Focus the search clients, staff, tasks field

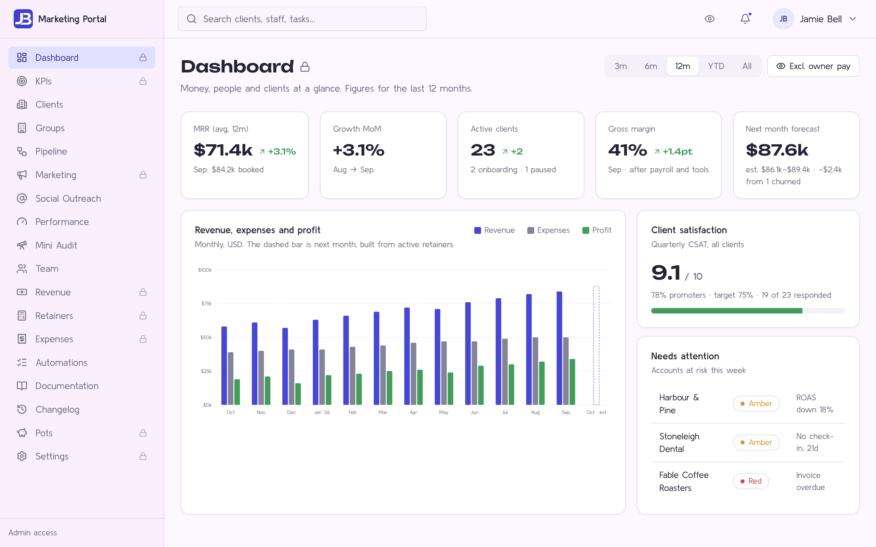[x=302, y=19]
